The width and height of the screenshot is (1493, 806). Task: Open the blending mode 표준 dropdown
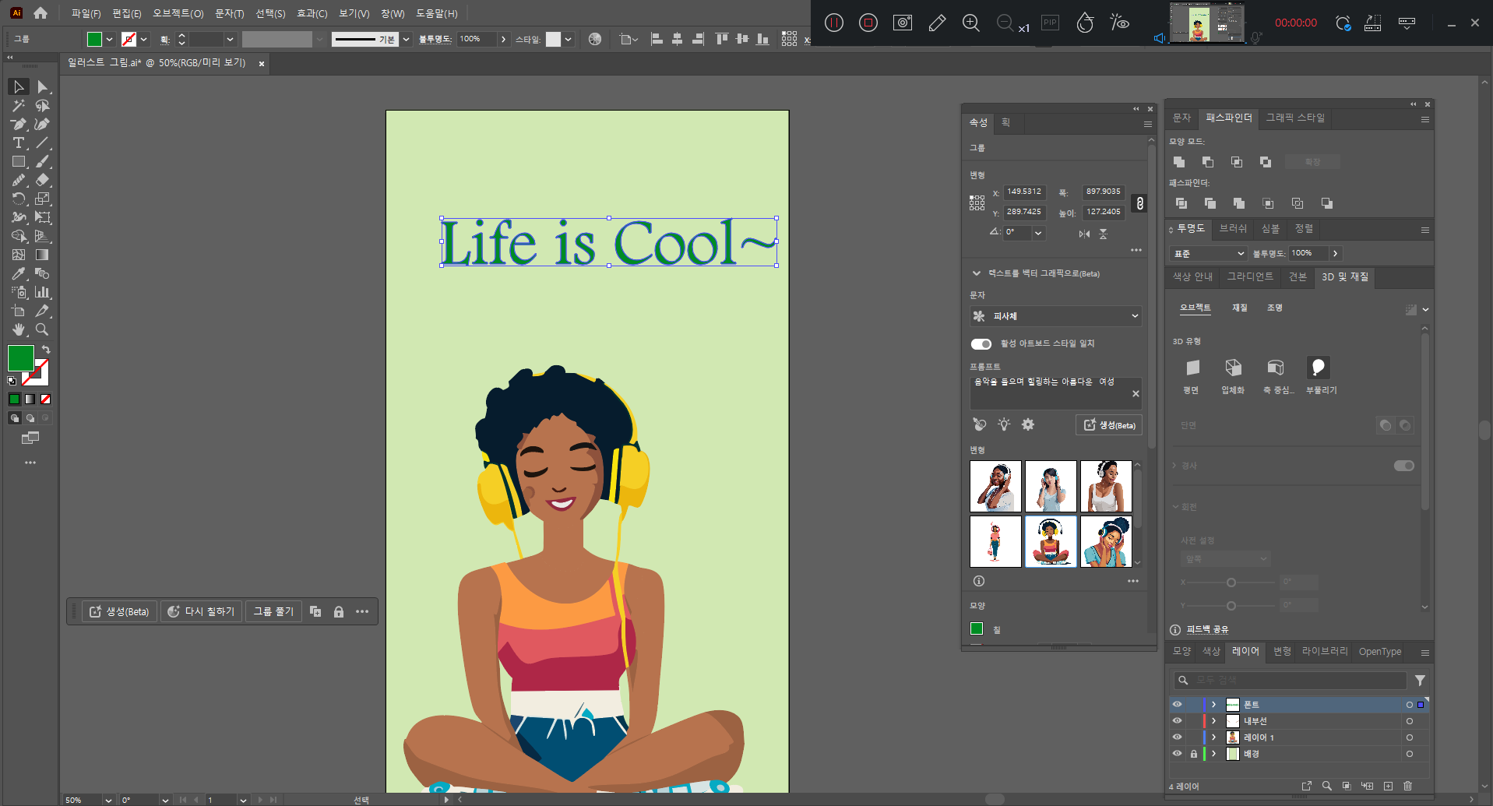point(1208,254)
